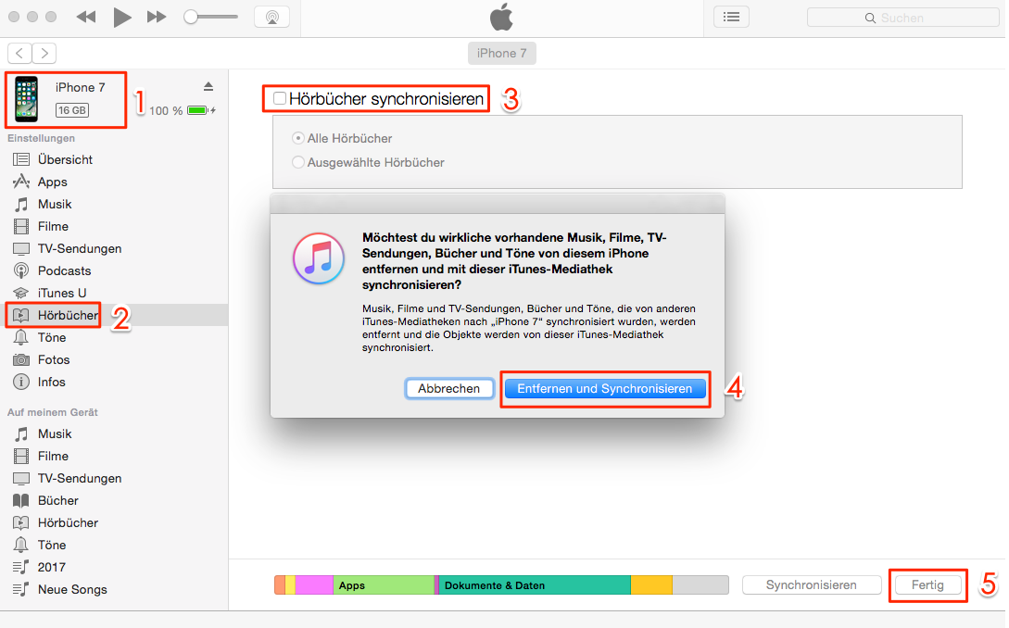Click the Infos info-circle icon
Viewport: 1009px width, 628px height.
[x=21, y=383]
